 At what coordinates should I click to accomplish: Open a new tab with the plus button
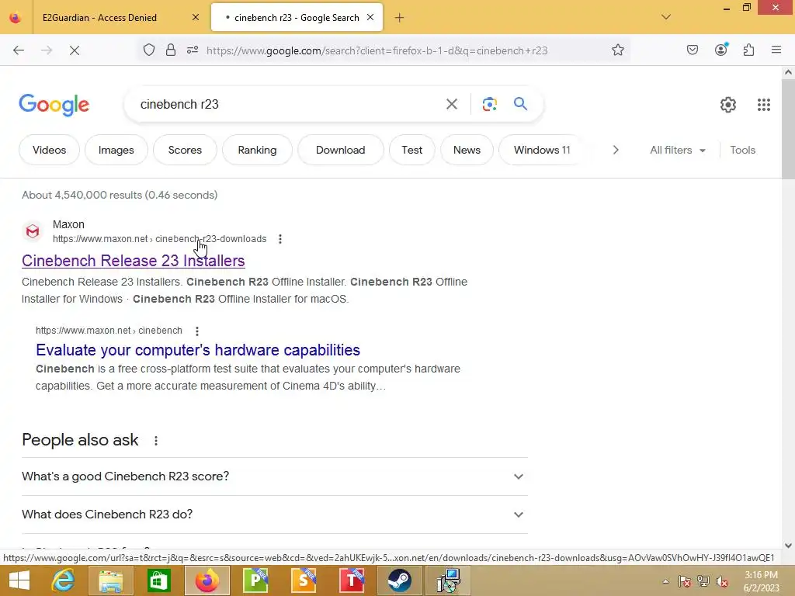coord(400,18)
